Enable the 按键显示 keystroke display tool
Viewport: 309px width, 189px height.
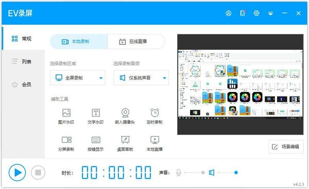coord(96,144)
